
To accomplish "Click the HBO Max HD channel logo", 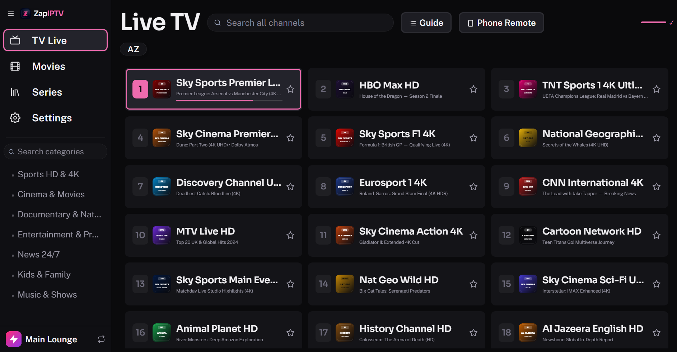I will [x=345, y=89].
